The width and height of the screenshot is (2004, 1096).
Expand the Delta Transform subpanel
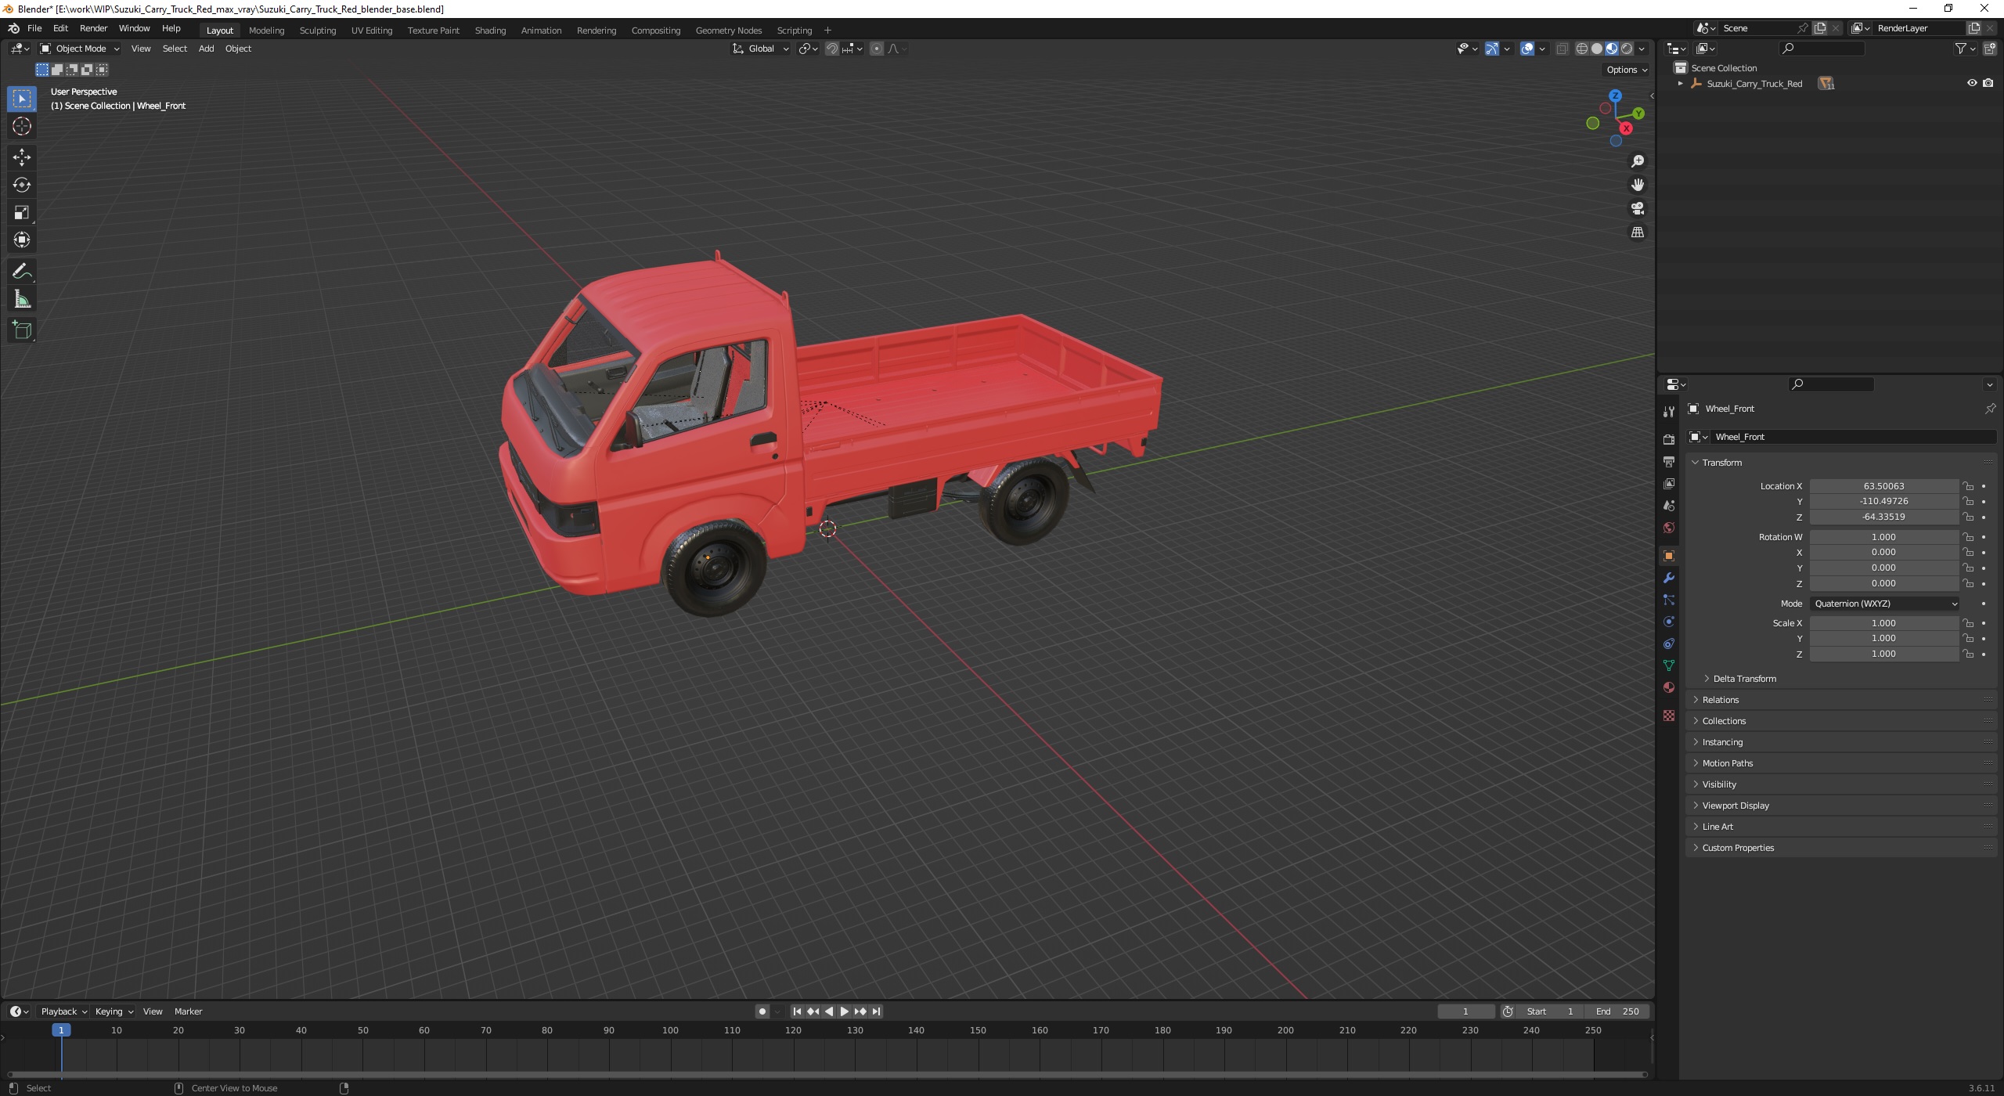1745,679
